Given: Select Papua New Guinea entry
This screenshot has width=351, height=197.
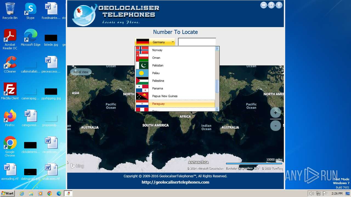Looking at the screenshot, I should pyautogui.click(x=175, y=96).
